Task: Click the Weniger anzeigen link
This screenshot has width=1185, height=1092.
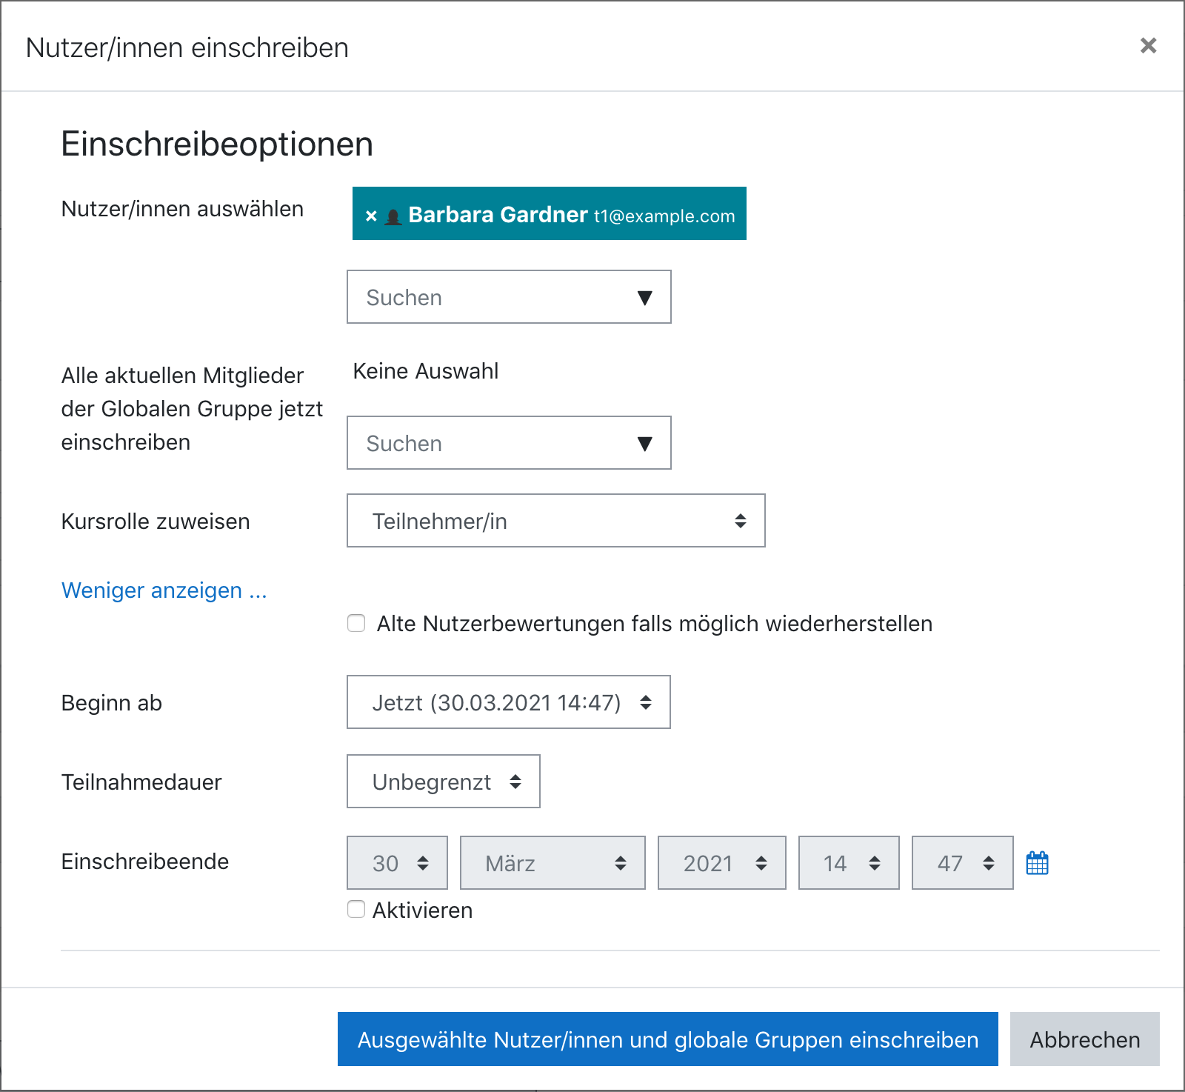Action: coord(164,590)
